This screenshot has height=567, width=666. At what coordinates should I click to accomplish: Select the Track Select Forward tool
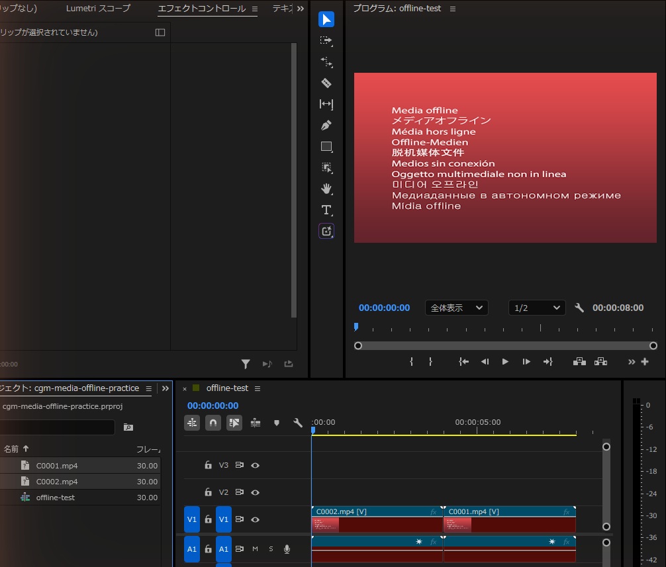coord(326,41)
